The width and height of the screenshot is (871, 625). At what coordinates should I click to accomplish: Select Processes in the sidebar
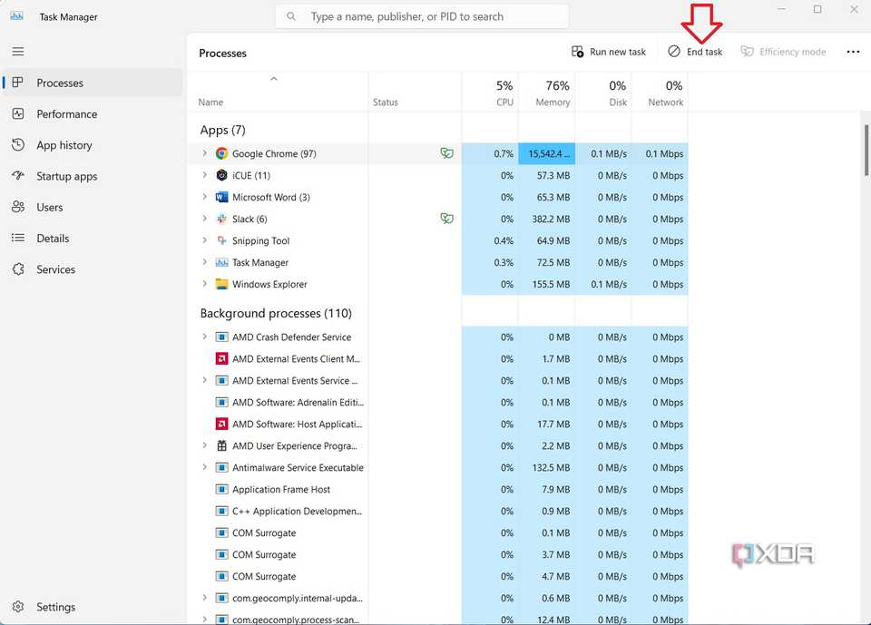[60, 83]
